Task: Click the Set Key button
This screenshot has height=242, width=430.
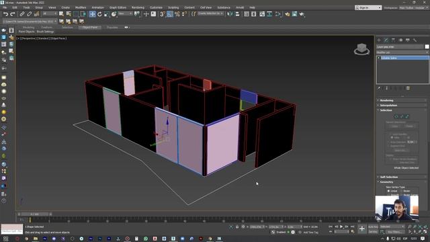Action: tap(373, 232)
